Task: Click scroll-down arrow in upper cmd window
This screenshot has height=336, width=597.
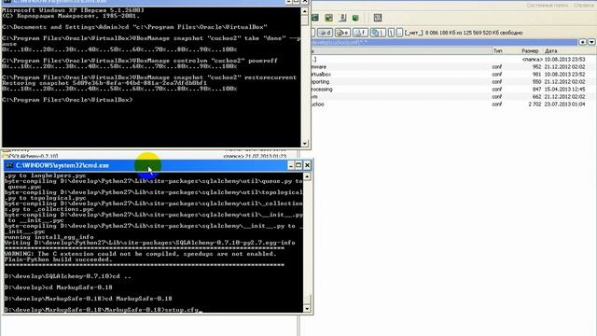Action: tap(305, 143)
